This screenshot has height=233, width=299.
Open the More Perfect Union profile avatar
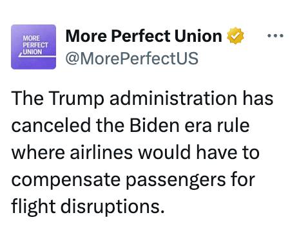coord(34,47)
